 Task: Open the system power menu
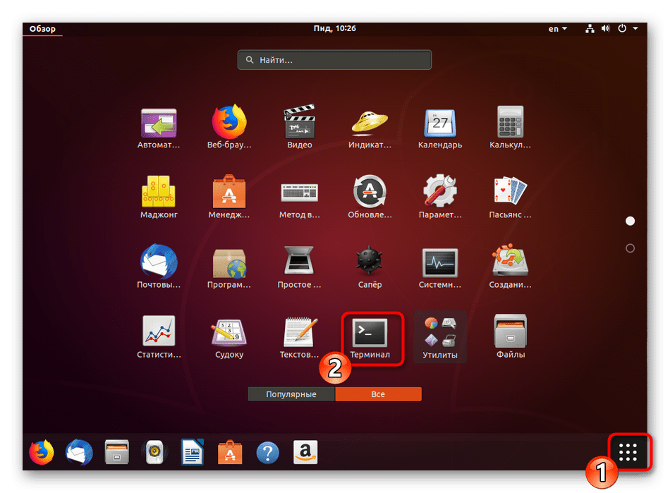click(x=627, y=29)
